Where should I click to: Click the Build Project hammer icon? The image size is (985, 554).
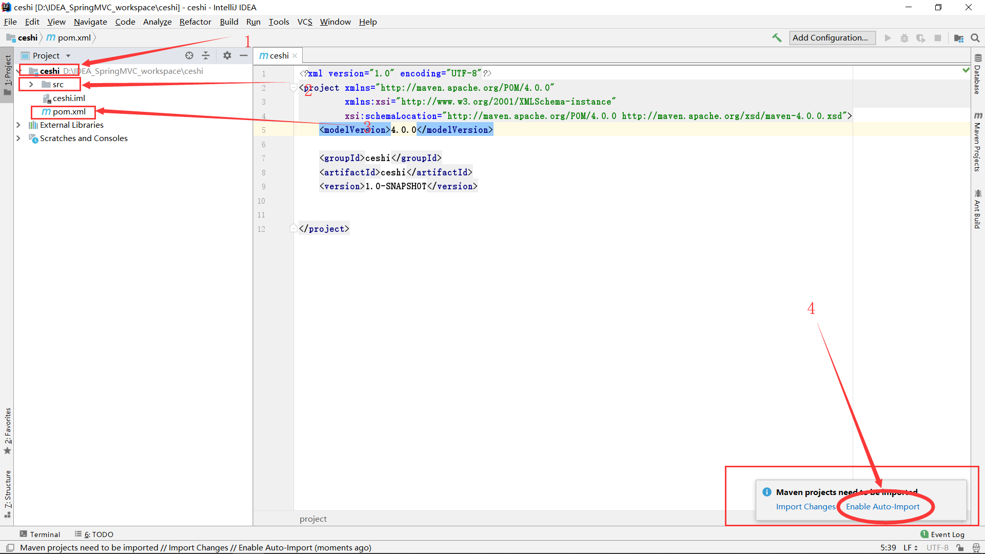(777, 38)
